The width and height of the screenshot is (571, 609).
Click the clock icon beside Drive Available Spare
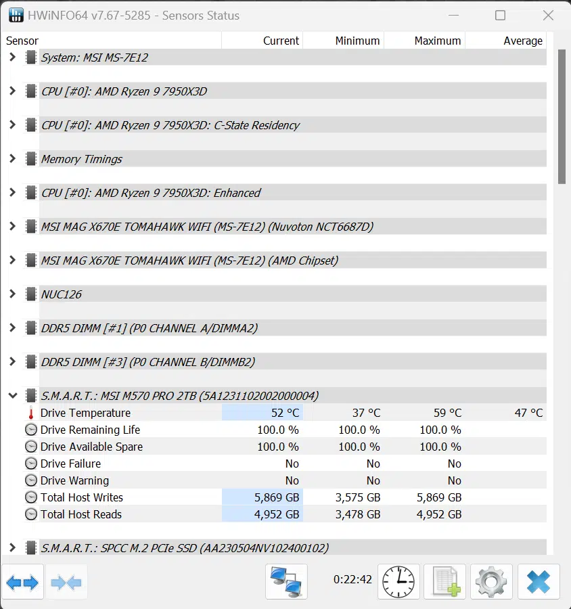(31, 447)
